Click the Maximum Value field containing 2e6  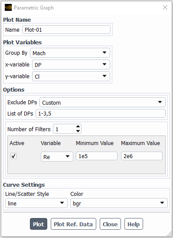click(142, 156)
